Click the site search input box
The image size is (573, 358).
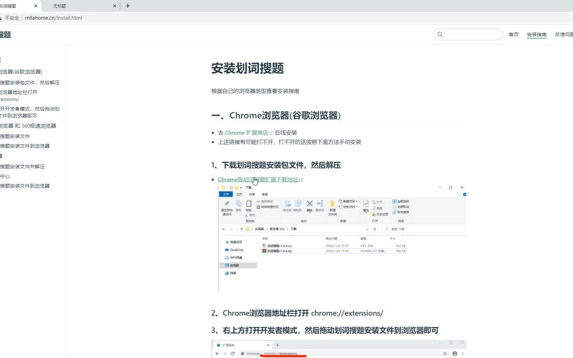point(468,34)
